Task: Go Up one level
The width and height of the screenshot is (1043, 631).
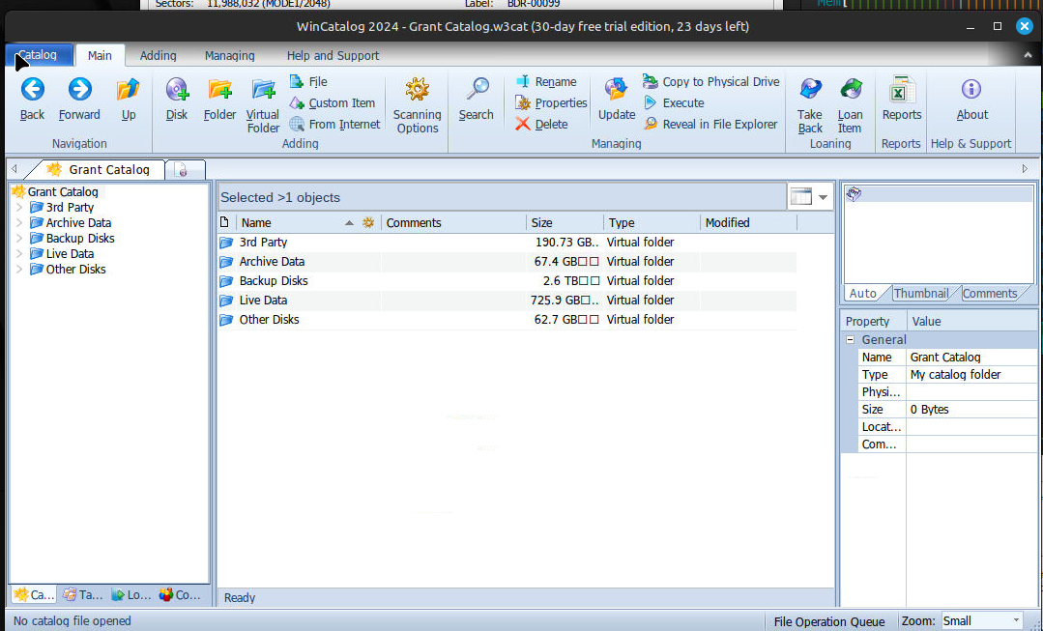Action: click(129, 100)
